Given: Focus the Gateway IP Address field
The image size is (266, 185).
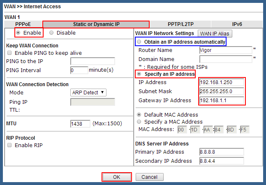Looking at the screenshot, I should click(222, 100).
